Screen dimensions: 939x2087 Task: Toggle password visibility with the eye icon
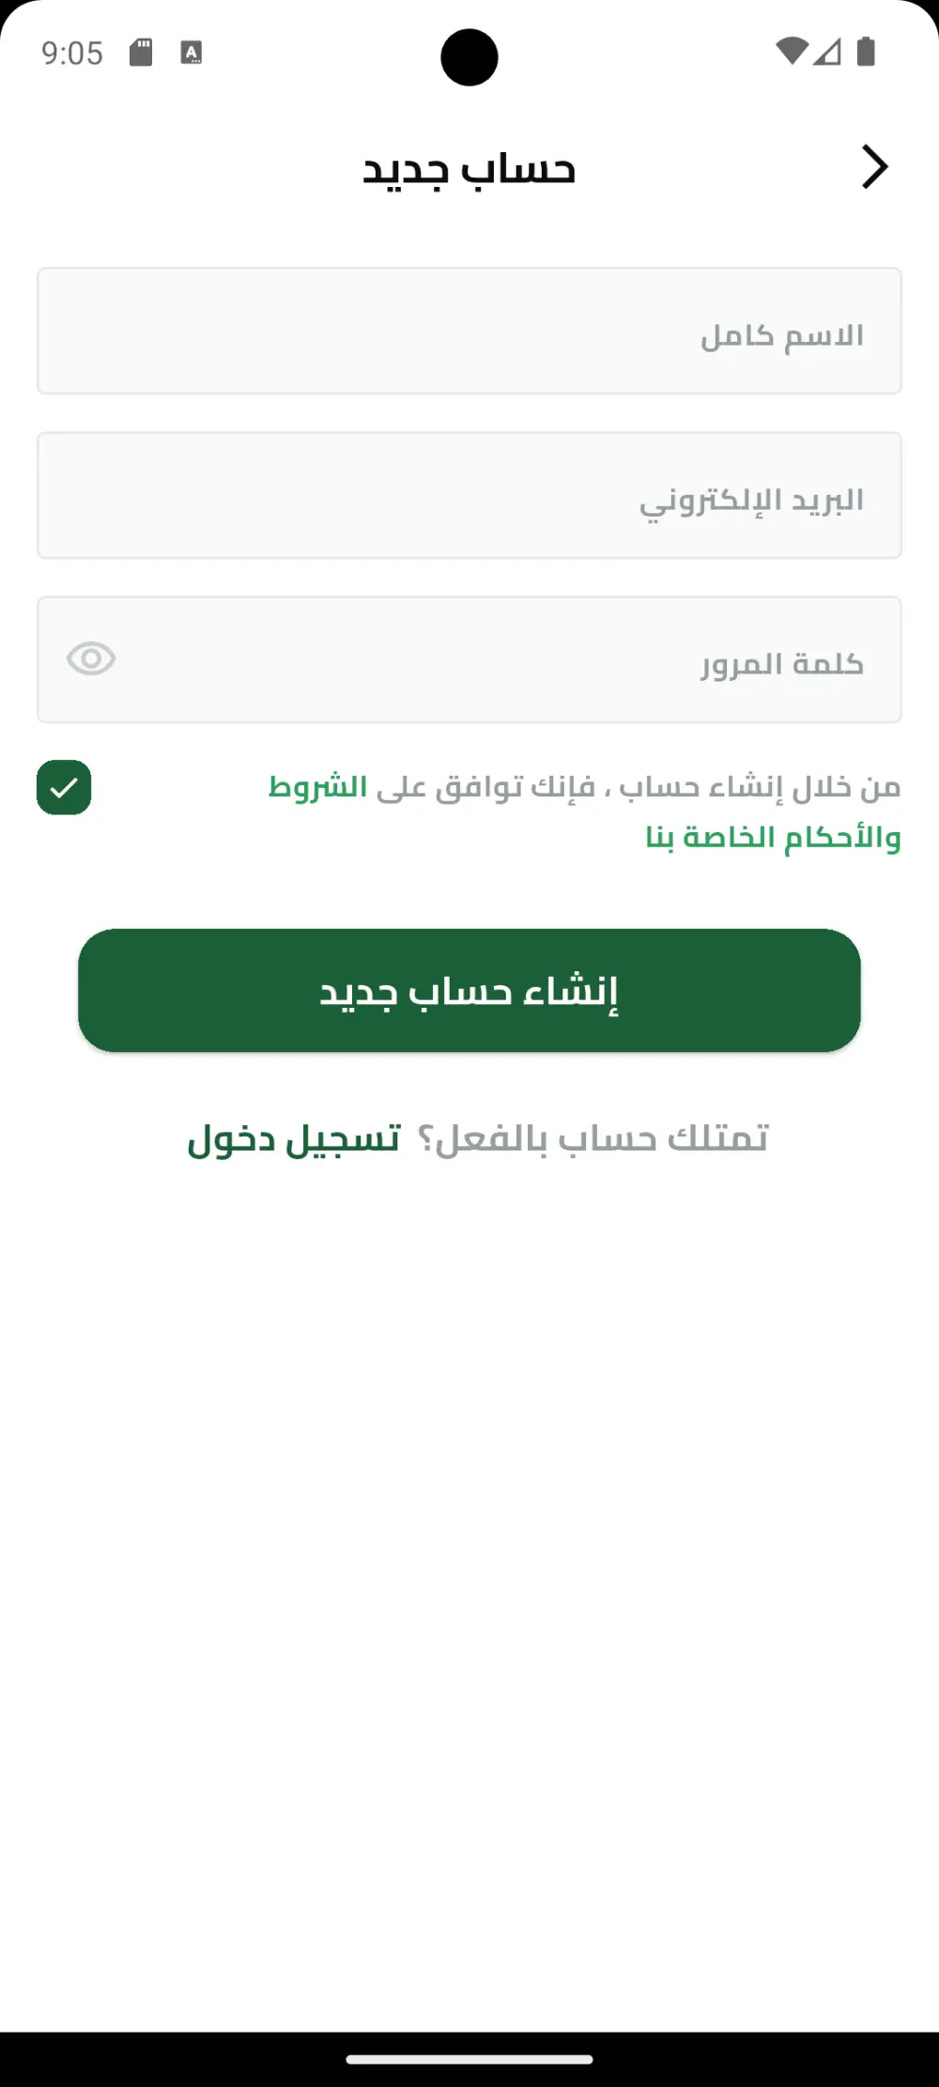[90, 659]
